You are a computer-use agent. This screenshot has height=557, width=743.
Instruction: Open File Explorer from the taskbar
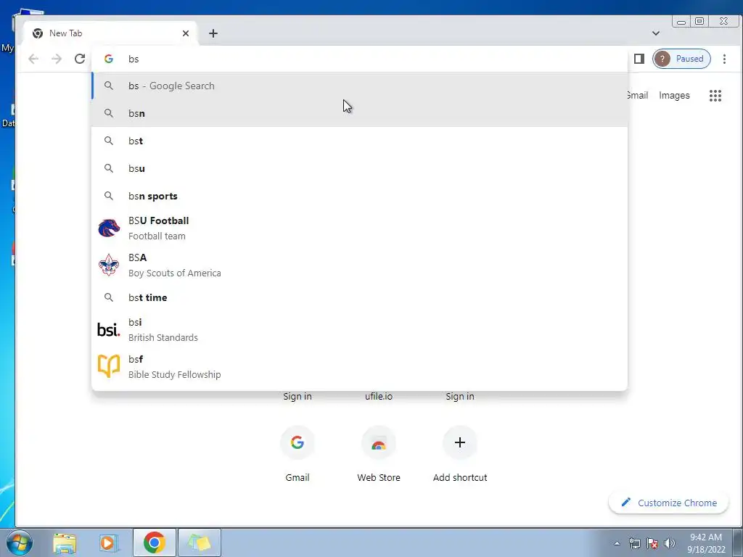pos(65,542)
